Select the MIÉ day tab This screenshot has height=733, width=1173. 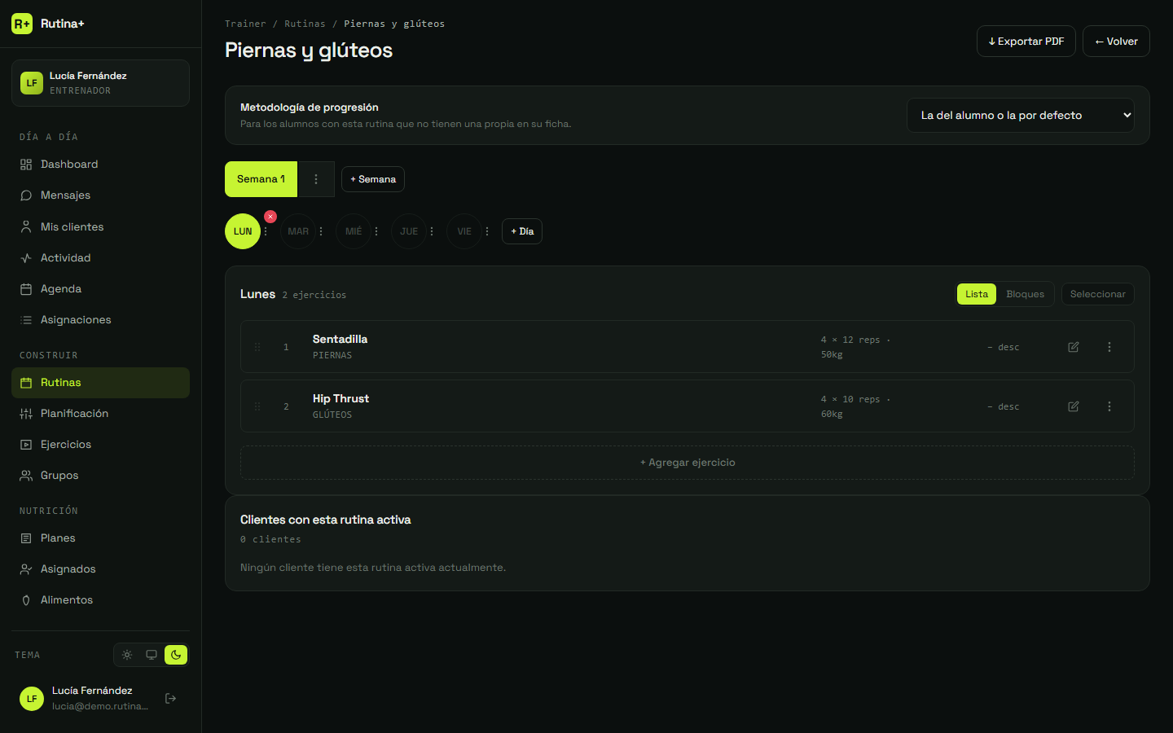tap(354, 231)
